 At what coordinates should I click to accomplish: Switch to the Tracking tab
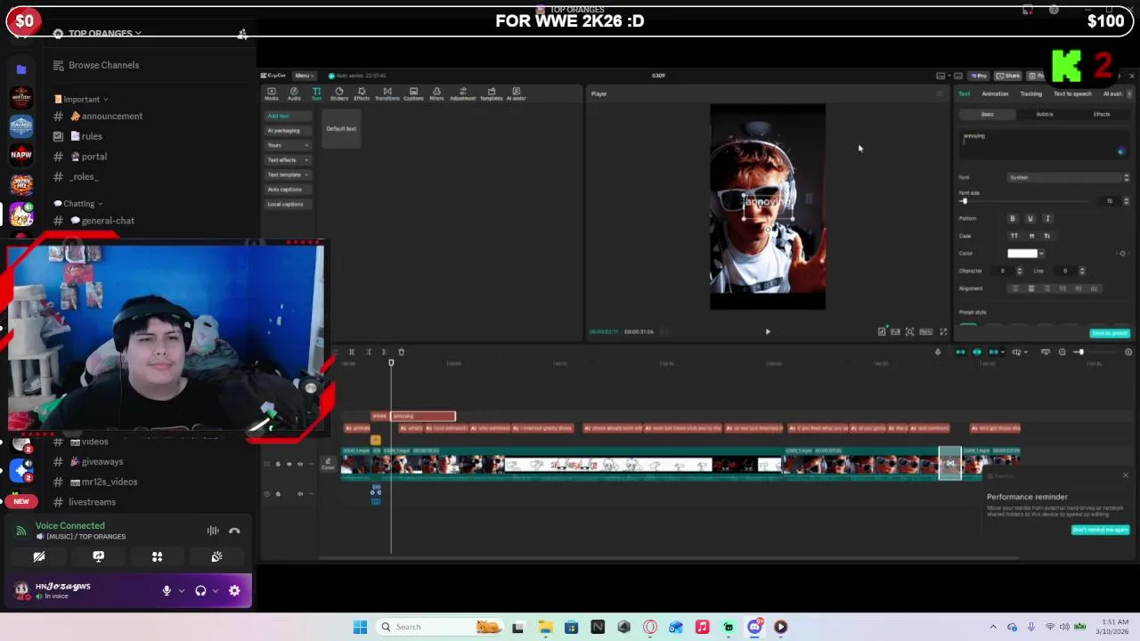tap(1030, 93)
